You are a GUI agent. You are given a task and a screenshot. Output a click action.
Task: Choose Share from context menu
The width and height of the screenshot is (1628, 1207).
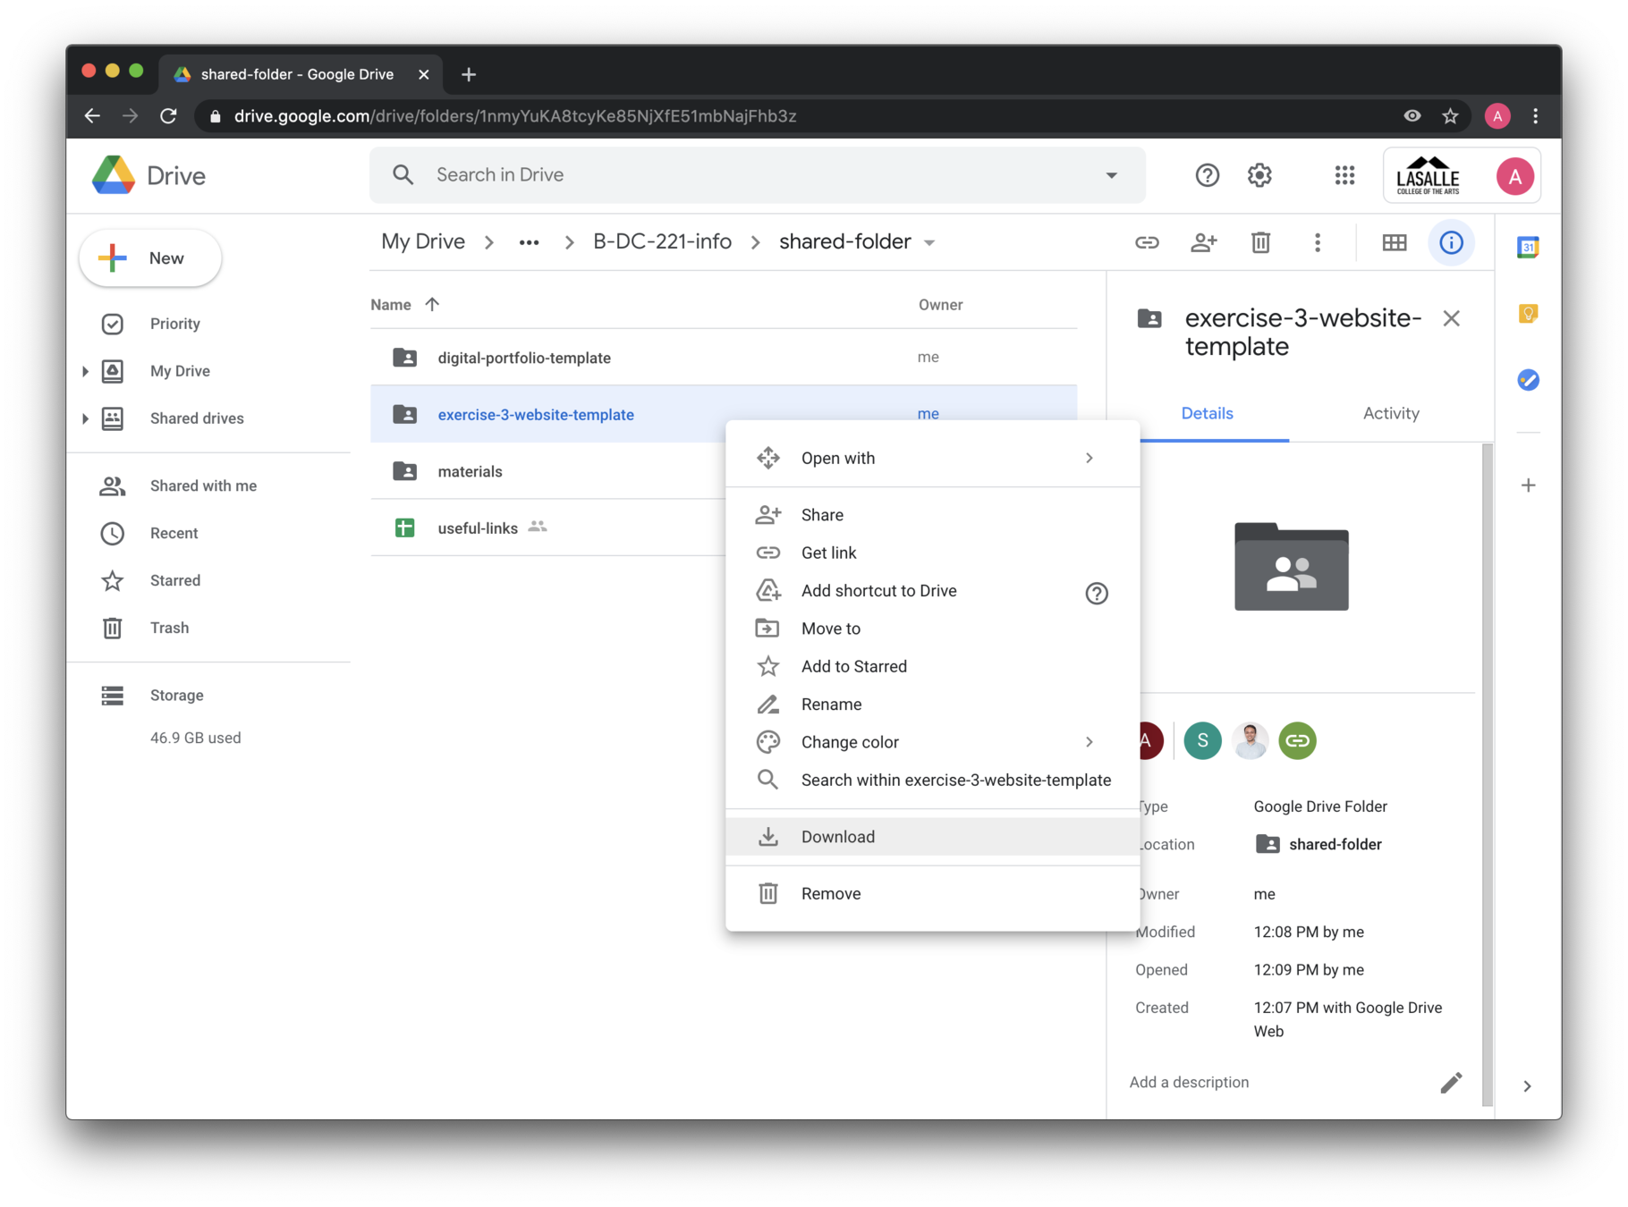(932, 515)
